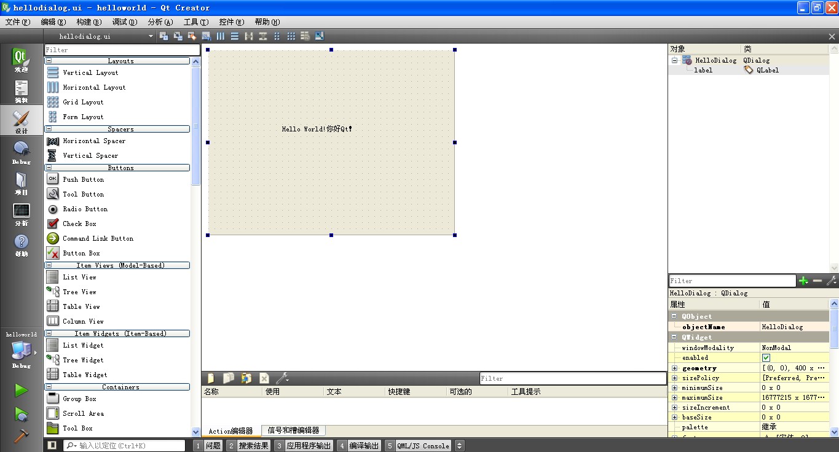839x452 pixels.
Task: Activate the Edit Tab Order toolbar icon
Action: click(x=206, y=36)
